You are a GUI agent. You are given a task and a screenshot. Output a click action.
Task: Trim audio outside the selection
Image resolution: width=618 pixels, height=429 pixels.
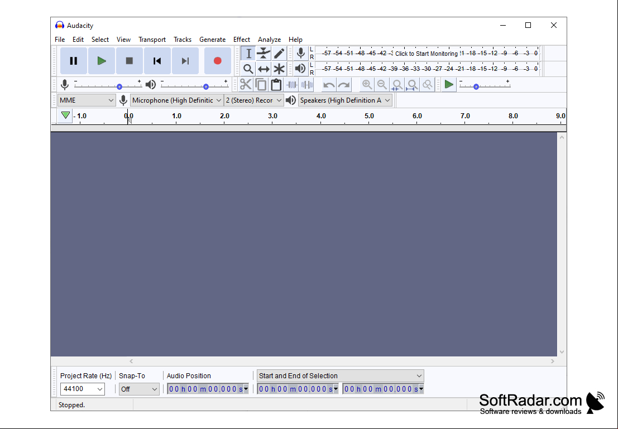(291, 85)
